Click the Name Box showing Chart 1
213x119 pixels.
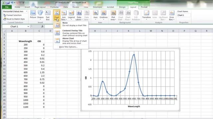point(14,26)
